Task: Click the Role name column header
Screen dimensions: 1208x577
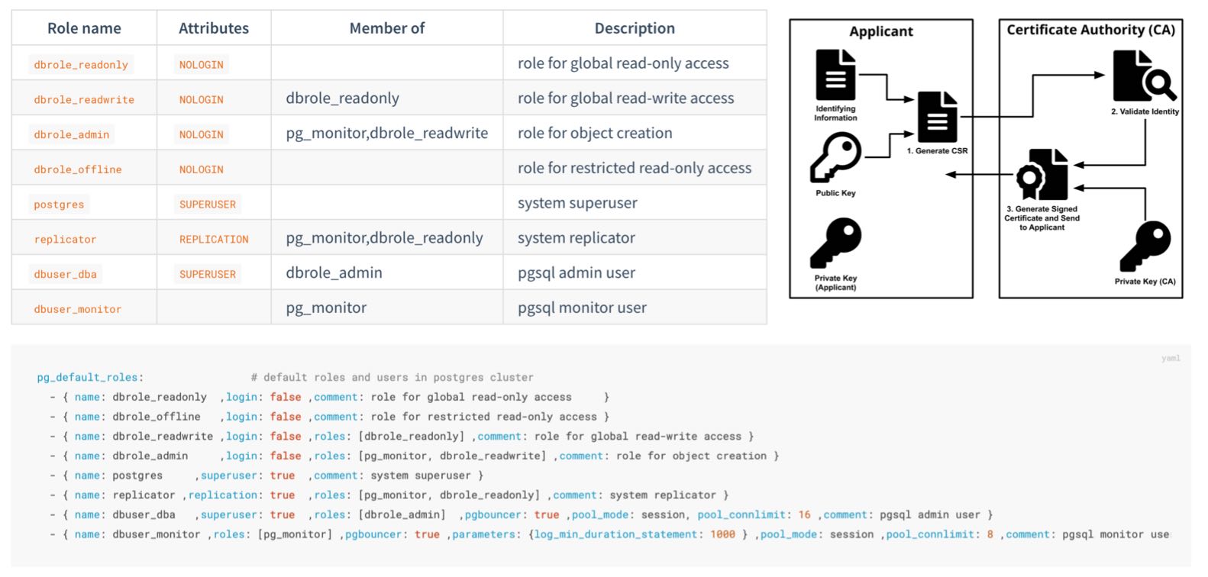Action: click(84, 28)
